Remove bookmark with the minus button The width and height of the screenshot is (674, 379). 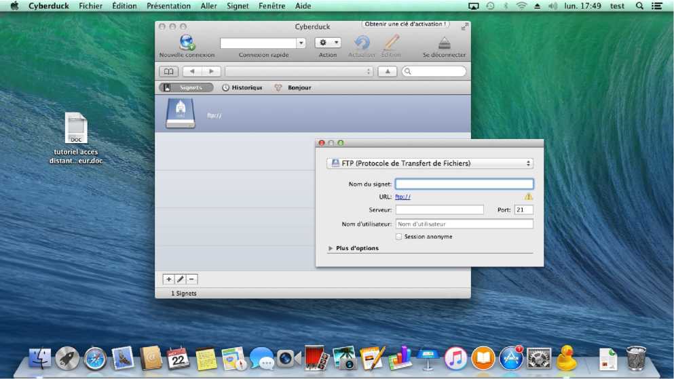coord(192,279)
